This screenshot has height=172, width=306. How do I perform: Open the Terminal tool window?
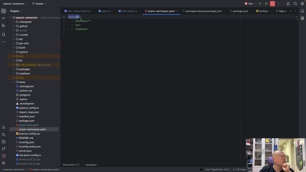(x=3, y=142)
